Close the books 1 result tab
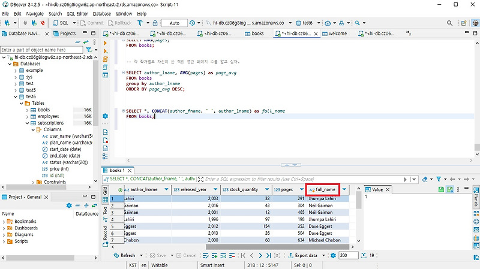 tap(130, 171)
